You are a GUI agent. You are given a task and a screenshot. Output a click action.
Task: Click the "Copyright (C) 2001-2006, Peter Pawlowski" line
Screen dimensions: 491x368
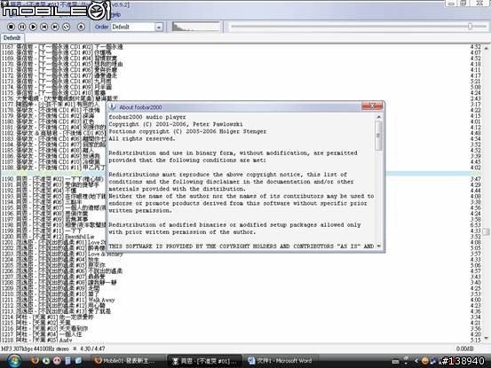click(x=176, y=124)
